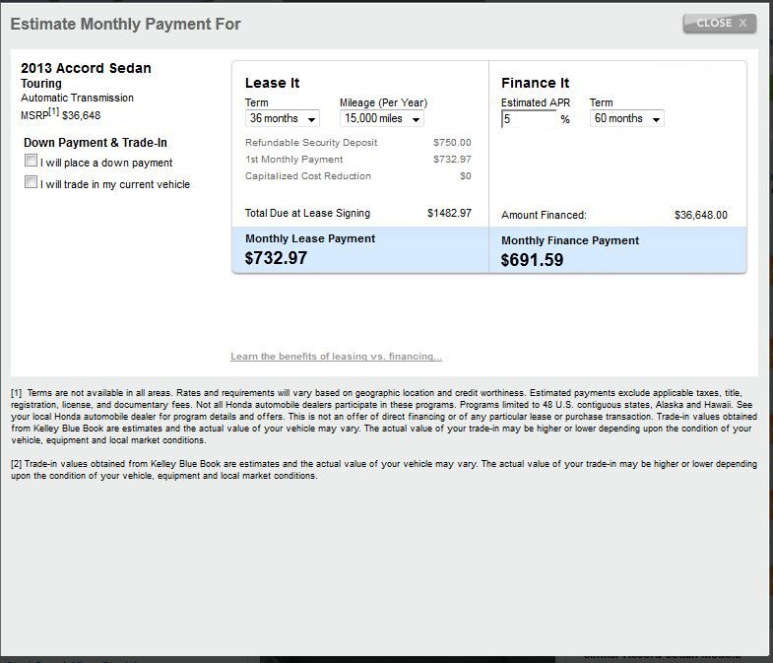Viewport: 773px width, 663px height.
Task: Click the '2013 Accord Sedan' heading
Action: pos(86,68)
